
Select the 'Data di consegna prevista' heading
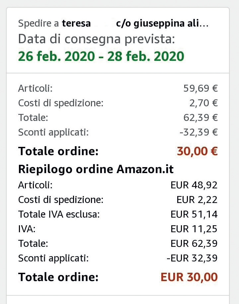point(97,39)
